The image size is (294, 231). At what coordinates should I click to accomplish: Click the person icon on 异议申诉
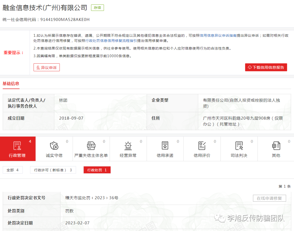pos(38,68)
